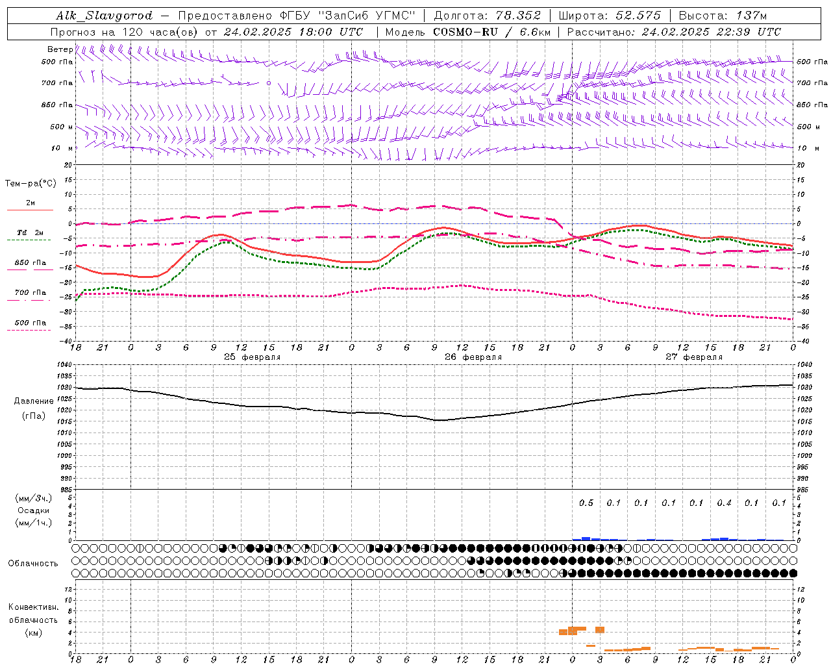Click the 'Тем-ра(°C)' temperature panel label
Image resolution: width=831 pixels, height=665 pixels.
(x=31, y=184)
